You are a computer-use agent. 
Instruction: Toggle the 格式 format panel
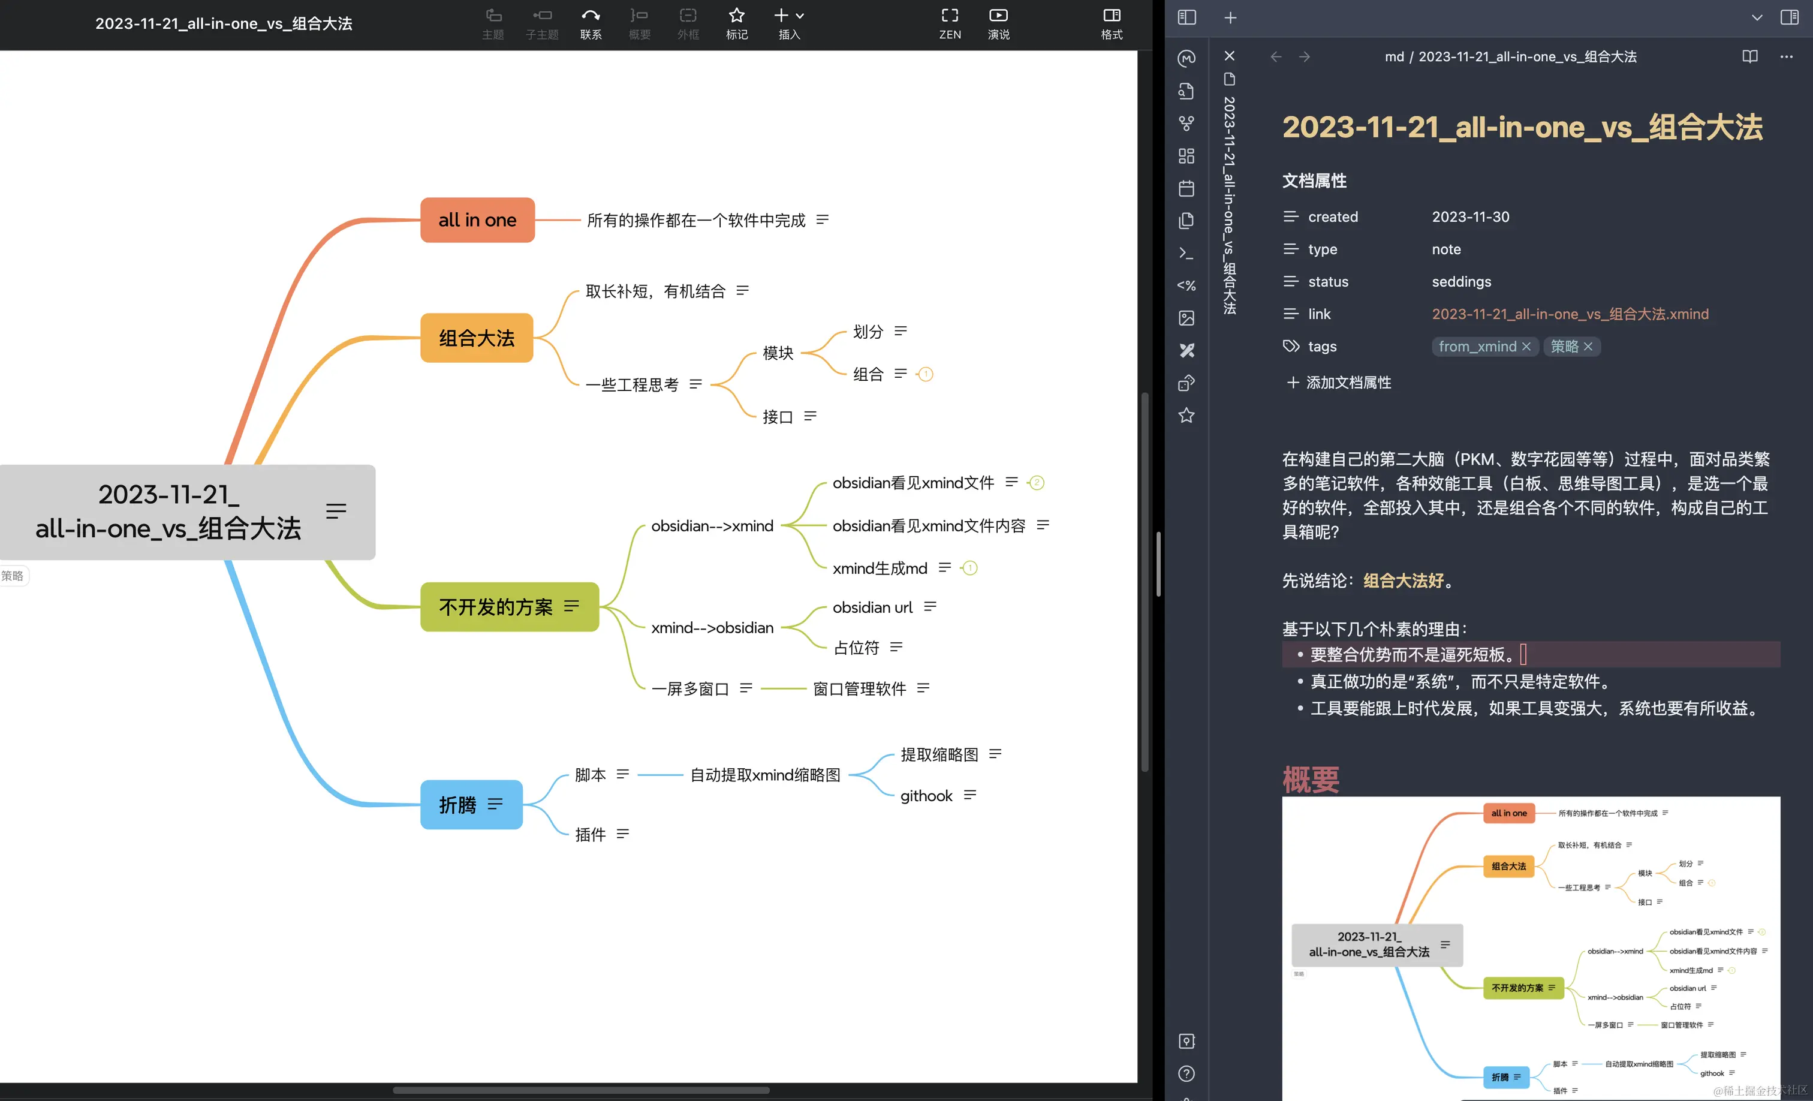coord(1112,23)
